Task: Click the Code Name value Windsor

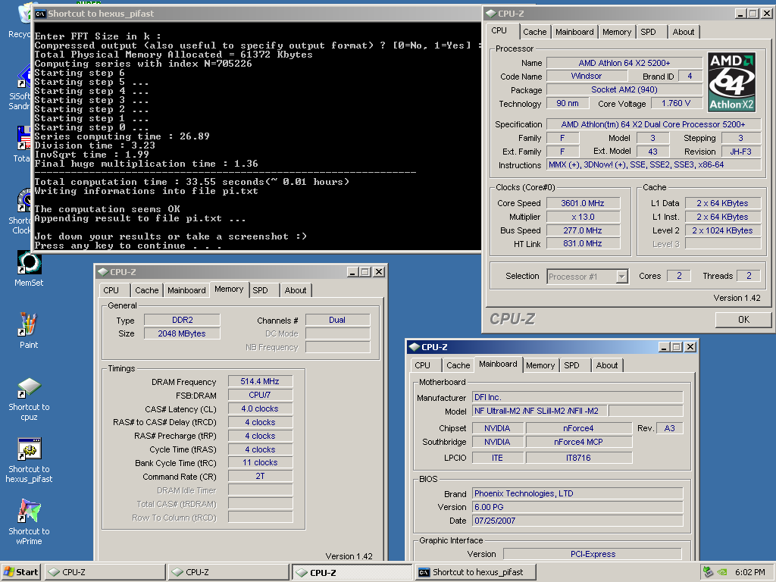Action: 587,77
